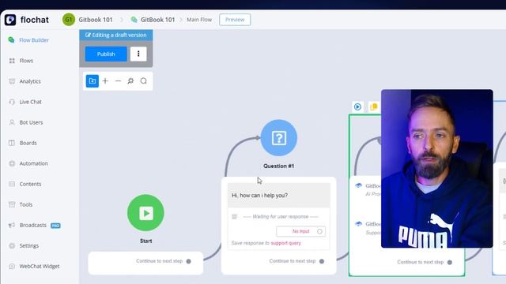Zoom out with the minus icon
The width and height of the screenshot is (506, 284).
118,81
